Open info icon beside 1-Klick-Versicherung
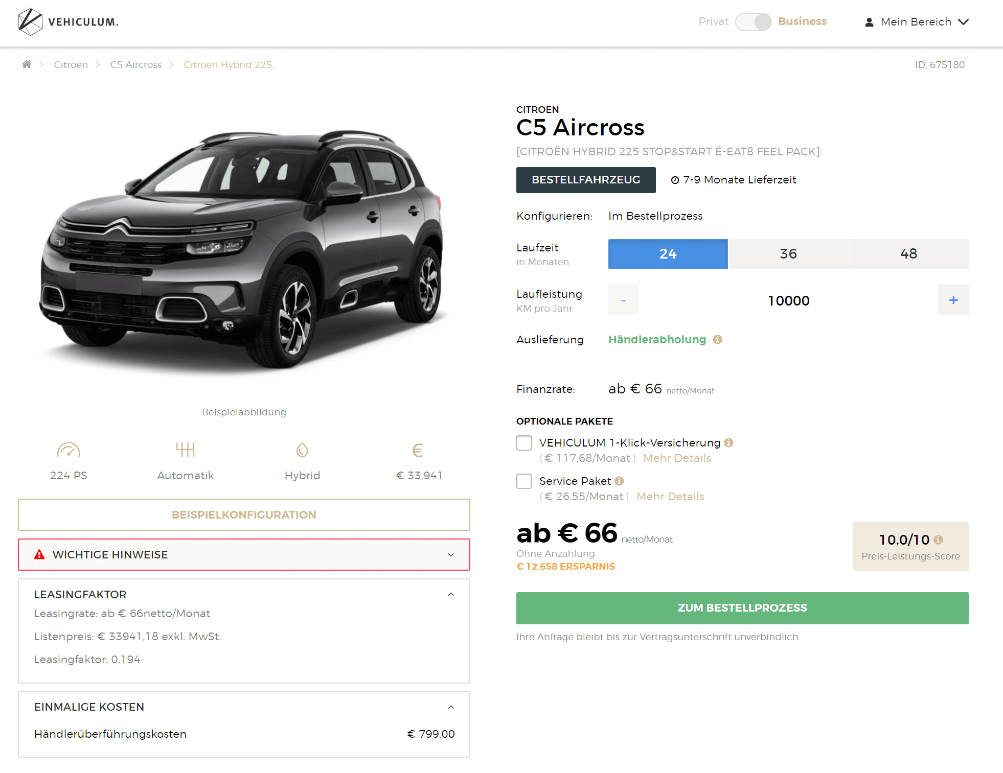Screen dimensions: 1003x773 728,443
